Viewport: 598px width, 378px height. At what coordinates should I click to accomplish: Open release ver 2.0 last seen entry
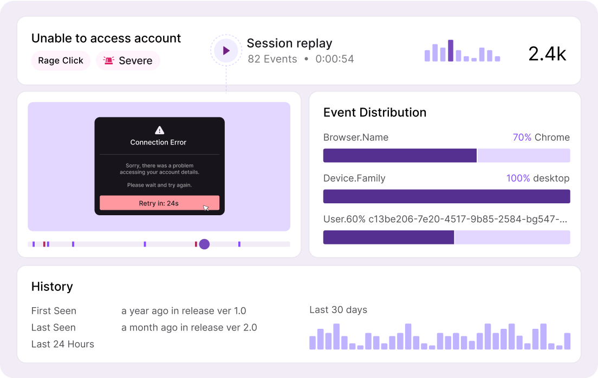pyautogui.click(x=189, y=328)
